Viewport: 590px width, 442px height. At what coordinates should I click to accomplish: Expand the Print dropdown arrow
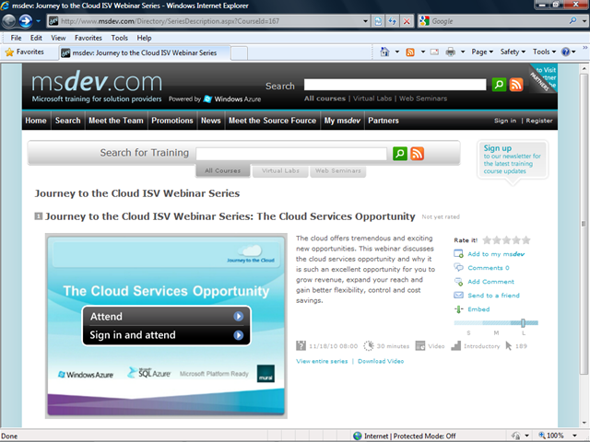[x=463, y=52]
